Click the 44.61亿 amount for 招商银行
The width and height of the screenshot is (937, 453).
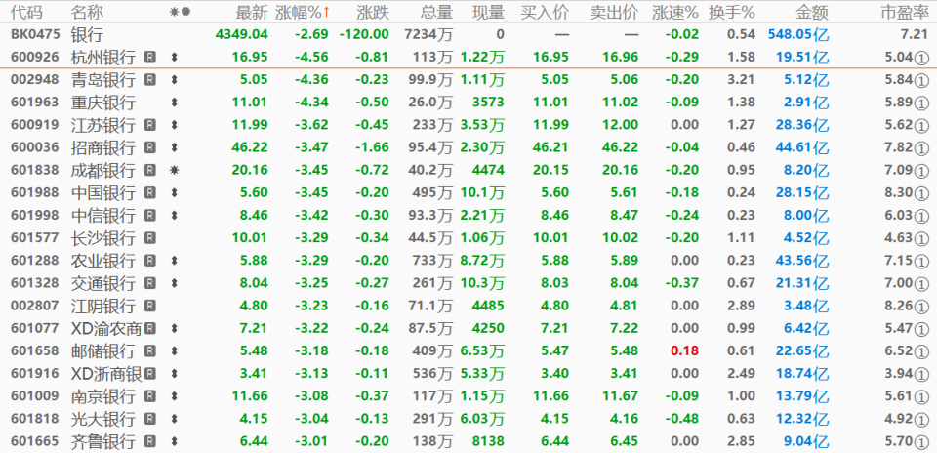pos(802,147)
